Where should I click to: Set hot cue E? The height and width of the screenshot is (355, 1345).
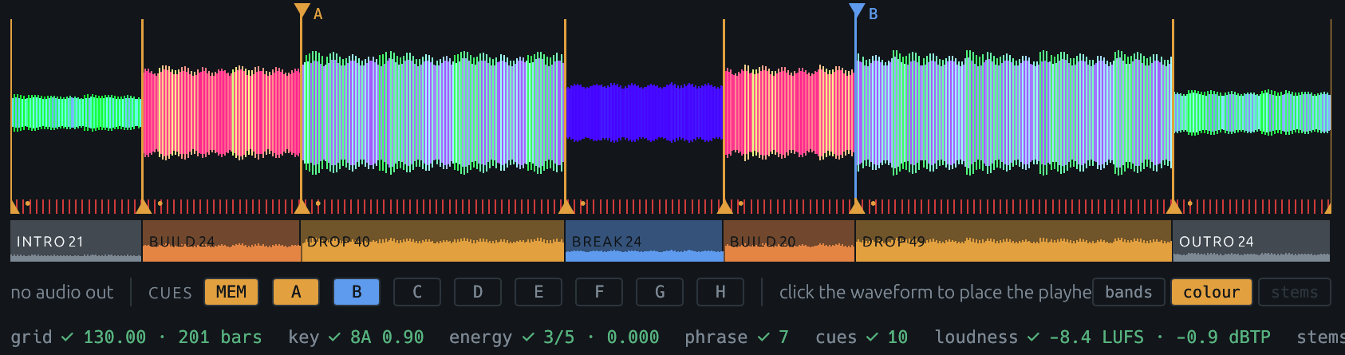point(538,292)
